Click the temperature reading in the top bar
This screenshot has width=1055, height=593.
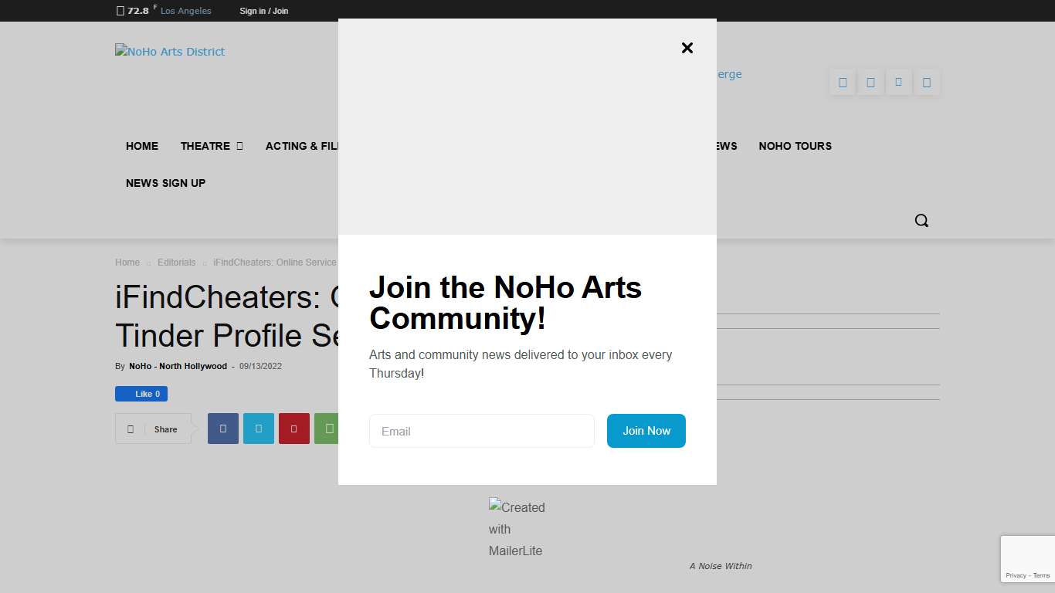click(136, 11)
